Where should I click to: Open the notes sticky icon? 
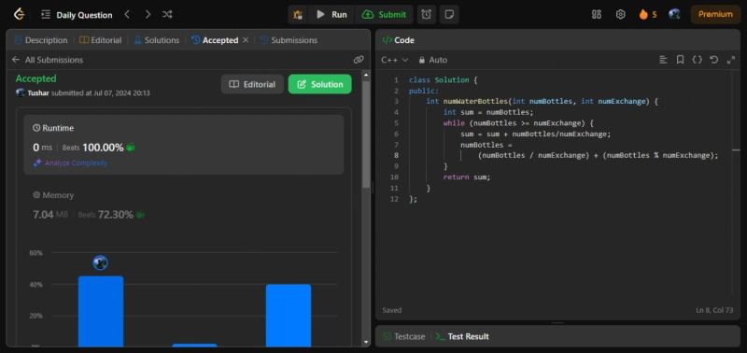[449, 15]
